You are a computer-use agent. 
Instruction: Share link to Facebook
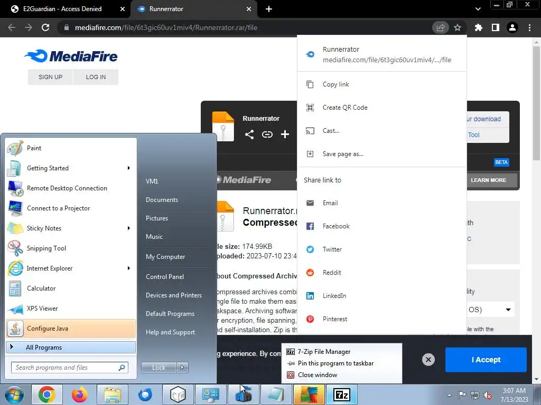point(381,226)
